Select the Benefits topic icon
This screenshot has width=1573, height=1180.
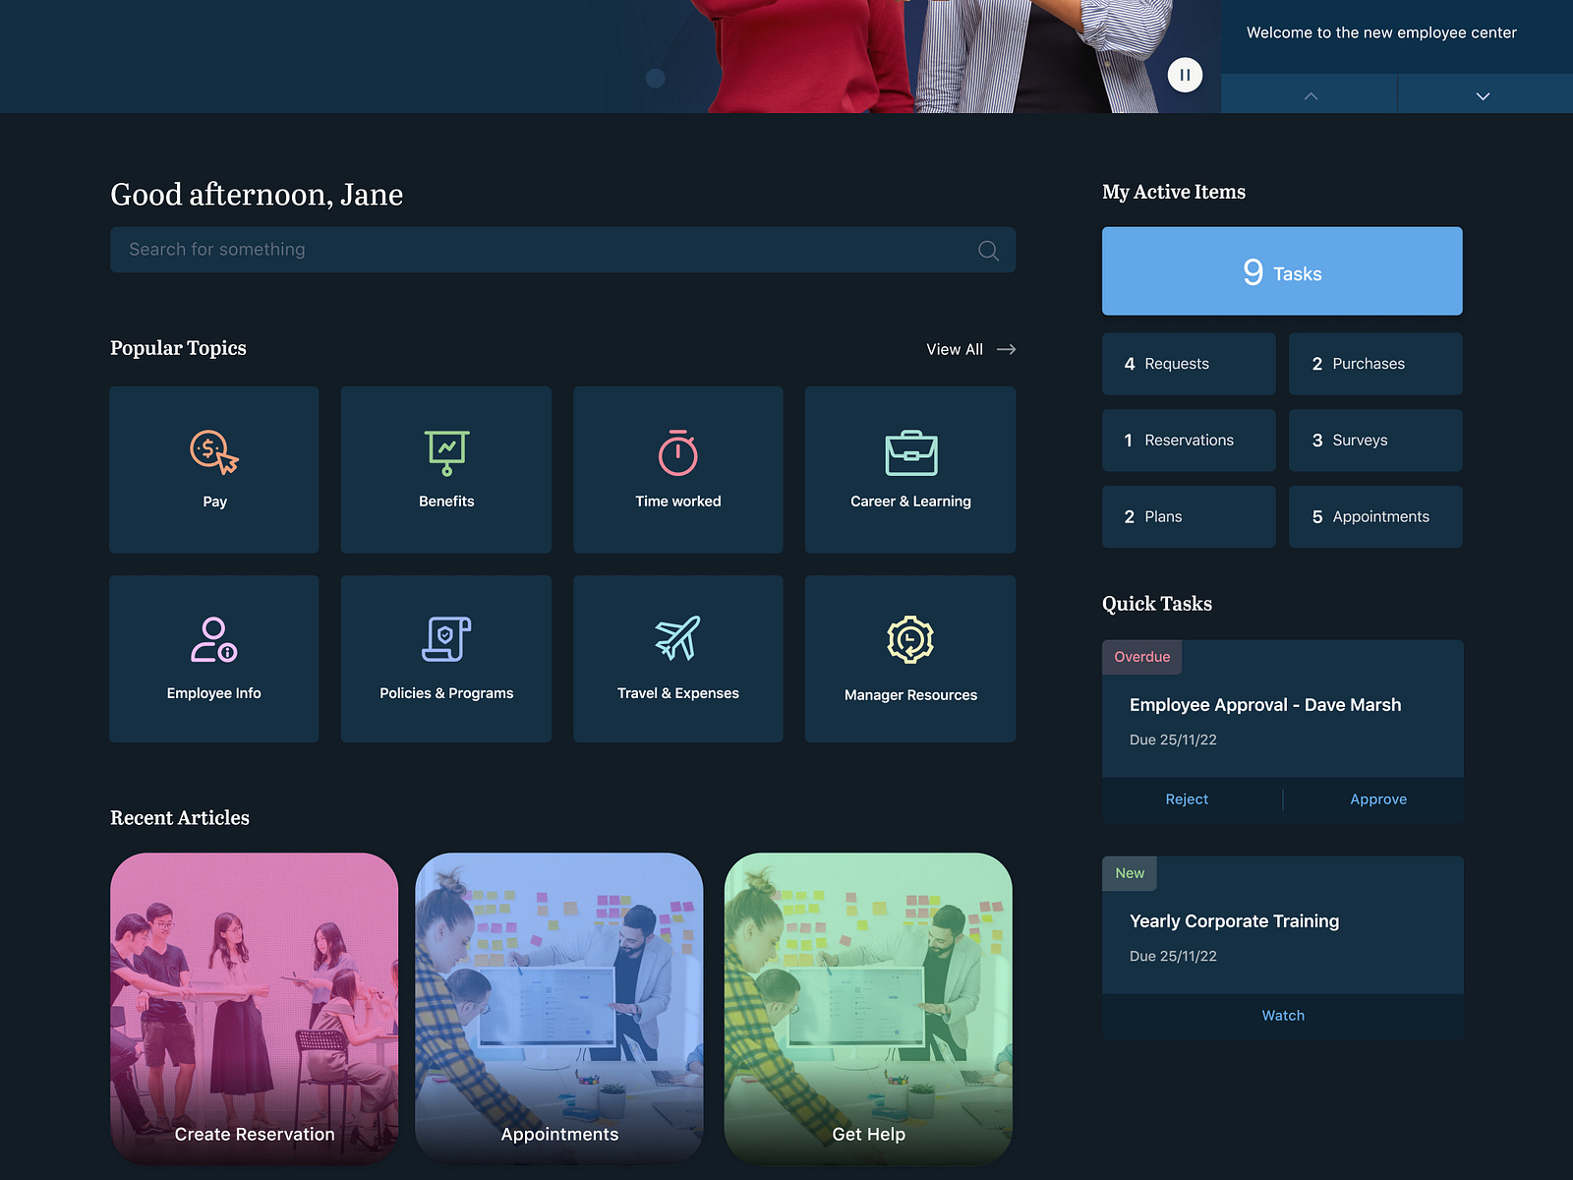445,452
